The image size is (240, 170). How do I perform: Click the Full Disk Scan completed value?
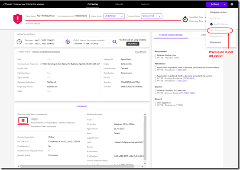pyautogui.click(x=64, y=141)
